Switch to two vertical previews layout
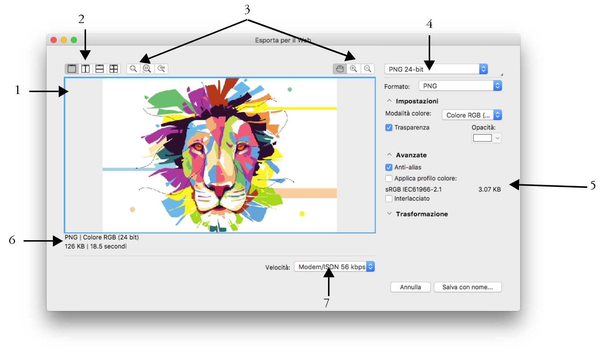607x363 pixels. point(86,69)
